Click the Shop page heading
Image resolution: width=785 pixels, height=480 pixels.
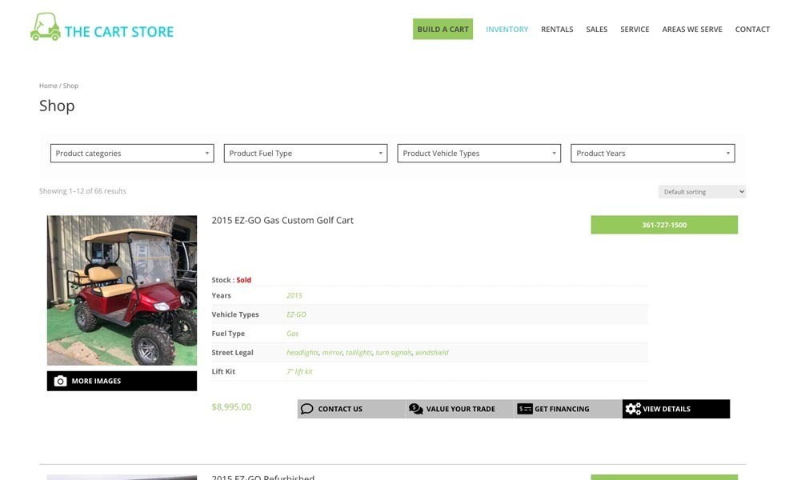pos(57,106)
